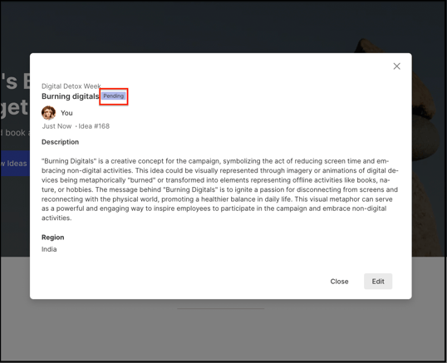Click the Just Now timestamp
Viewport: 447px width, 363px height.
tap(56, 126)
